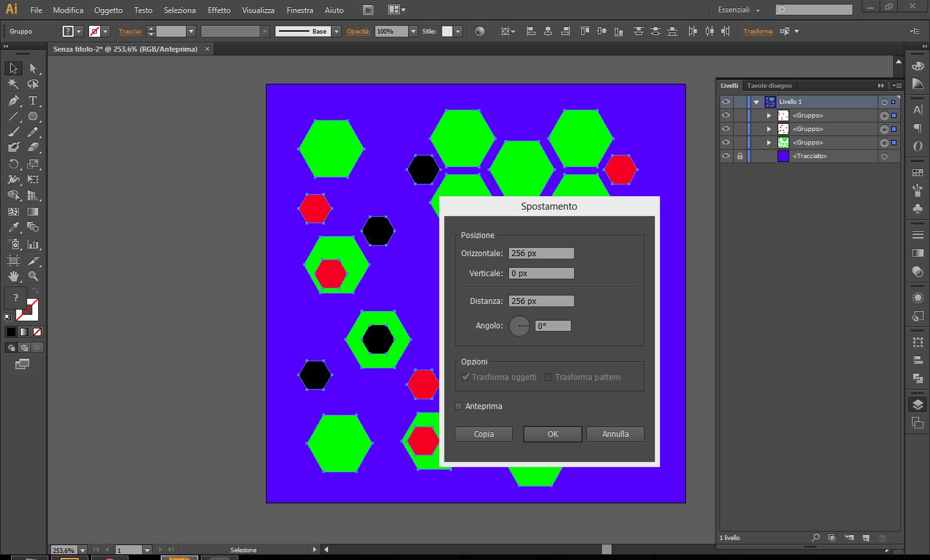Image resolution: width=930 pixels, height=560 pixels.
Task: Select the Type tool
Action: (33, 101)
